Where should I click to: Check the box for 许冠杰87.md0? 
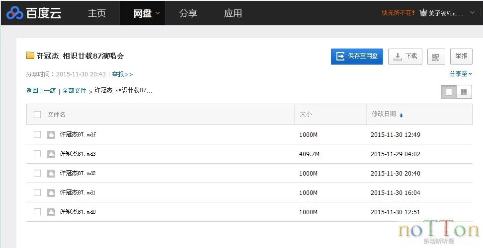pos(37,212)
